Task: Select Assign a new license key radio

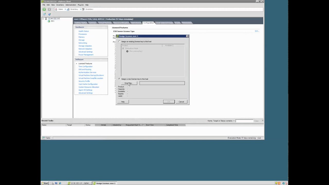Action: 119,79
